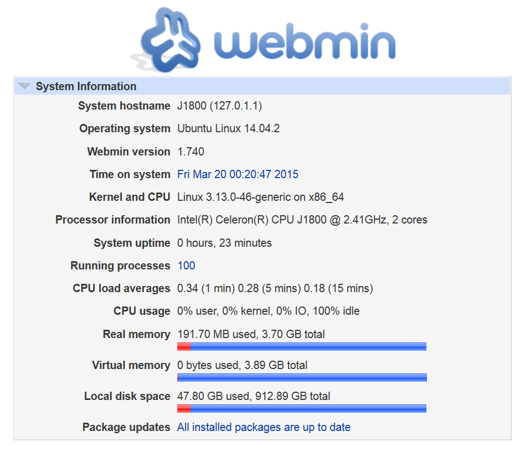Select the Webmin version number 1.740
The width and height of the screenshot is (525, 452).
tap(191, 152)
